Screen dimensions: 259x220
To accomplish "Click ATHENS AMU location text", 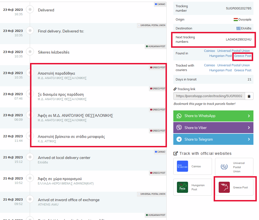I will (48, 204).
